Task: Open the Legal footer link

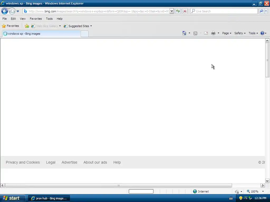Action: point(51,162)
